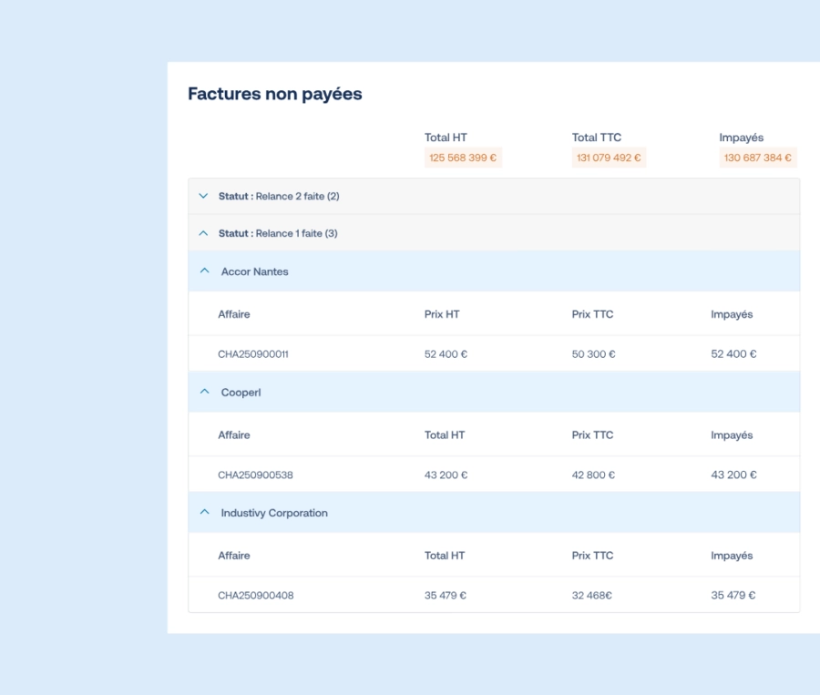Collapse the Industivy Corporation section chevron
This screenshot has width=820, height=695.
tap(204, 513)
